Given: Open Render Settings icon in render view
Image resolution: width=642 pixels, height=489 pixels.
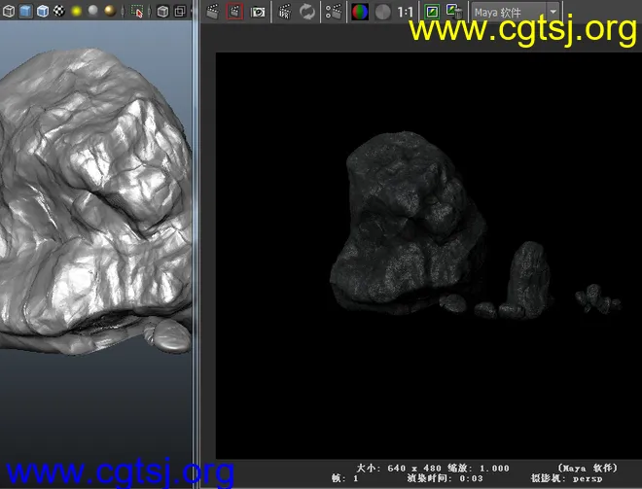Looking at the screenshot, I should click(x=334, y=12).
